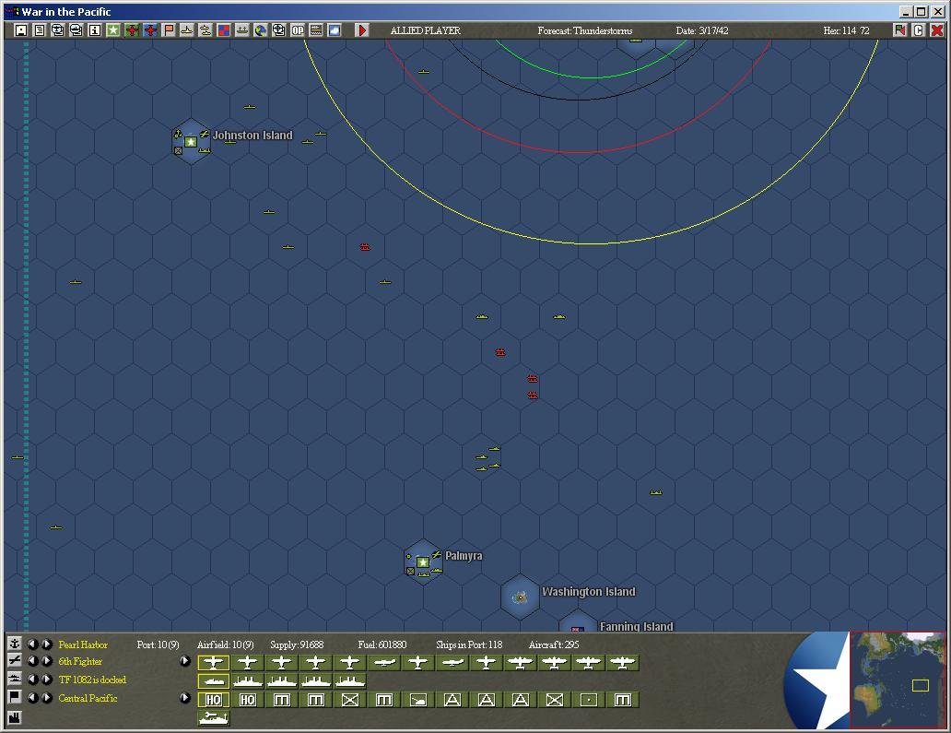Click the black flag land unit icon
The width and height of the screenshot is (951, 733).
(x=14, y=697)
